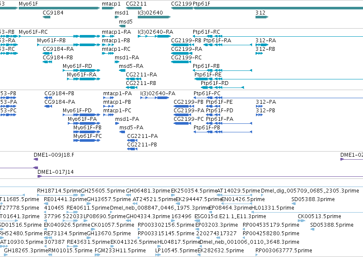Click transcript mtacp1-RB
The width and height of the screenshot is (363, 257).
(108, 45)
